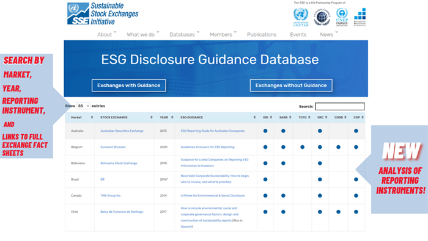
Task: Click the CDP dot for Brazil
Action: pos(356,179)
